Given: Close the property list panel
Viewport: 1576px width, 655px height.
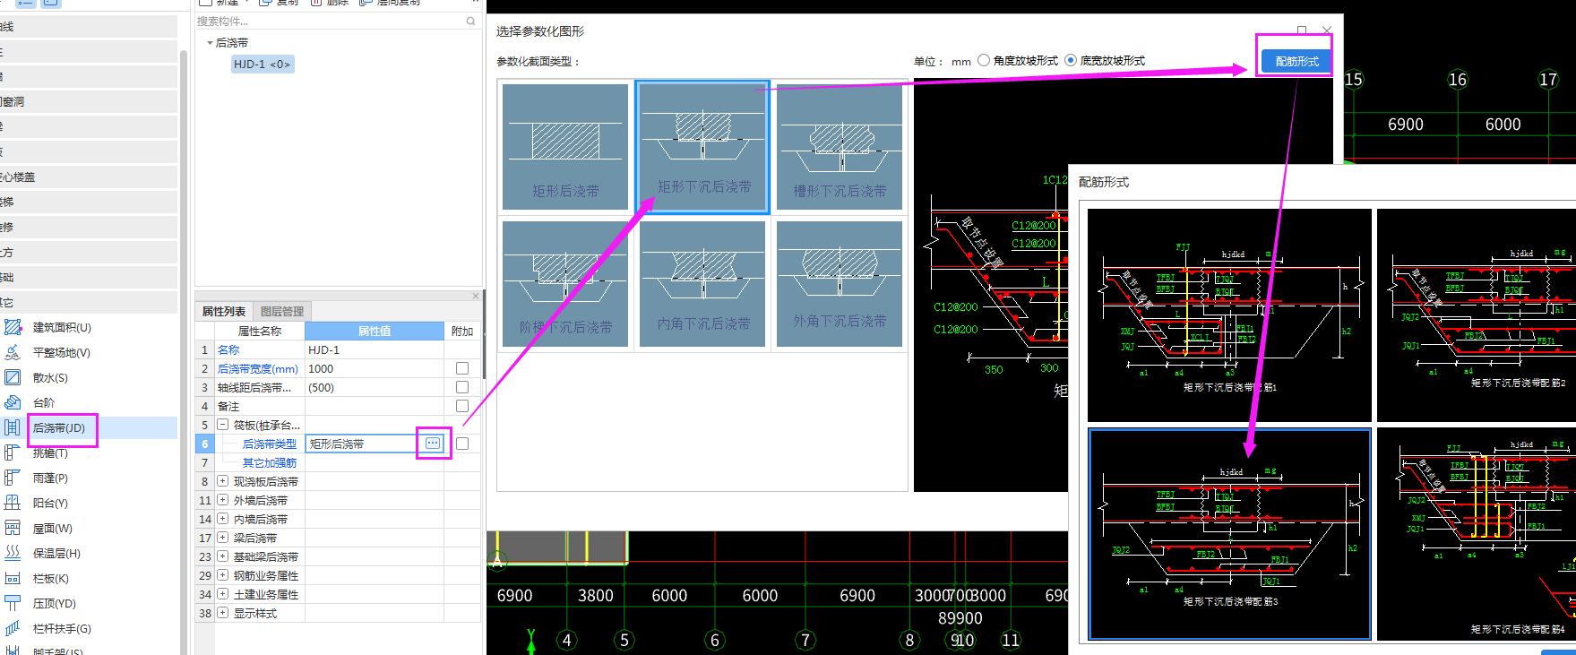Looking at the screenshot, I should pos(476,296).
